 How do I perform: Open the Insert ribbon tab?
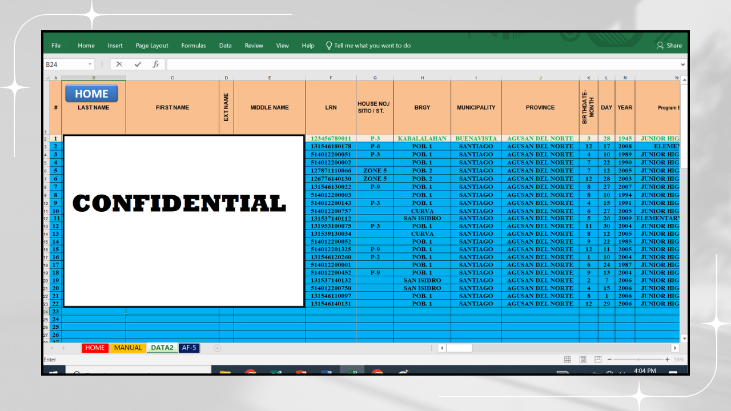(115, 46)
